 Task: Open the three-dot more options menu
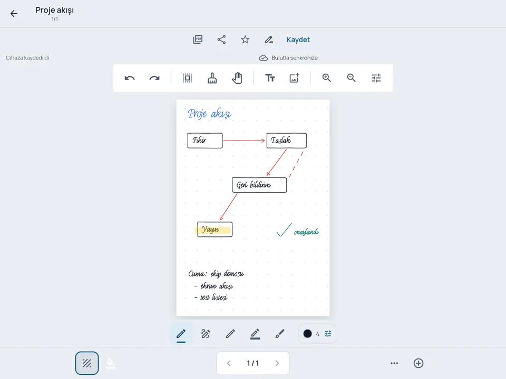[394, 363]
